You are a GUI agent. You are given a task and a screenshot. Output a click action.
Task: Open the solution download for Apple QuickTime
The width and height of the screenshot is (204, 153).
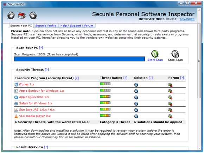coord(136,97)
